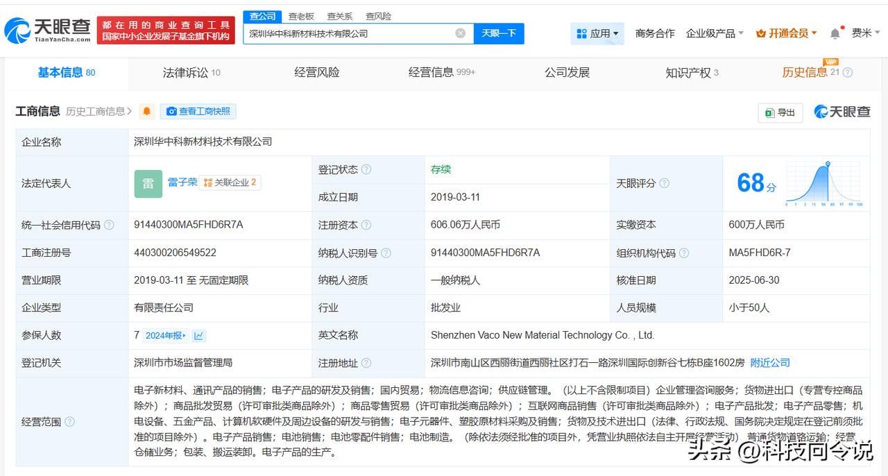Select the 经营信息 tab
The image size is (888, 476).
[x=442, y=72]
